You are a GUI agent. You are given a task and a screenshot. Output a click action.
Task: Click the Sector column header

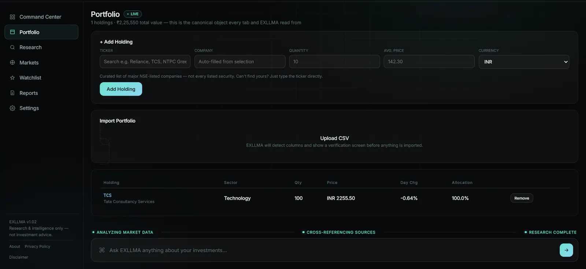point(231,182)
